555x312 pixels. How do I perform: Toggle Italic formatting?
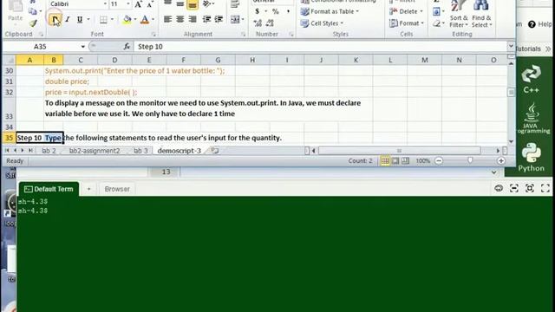[x=68, y=19]
